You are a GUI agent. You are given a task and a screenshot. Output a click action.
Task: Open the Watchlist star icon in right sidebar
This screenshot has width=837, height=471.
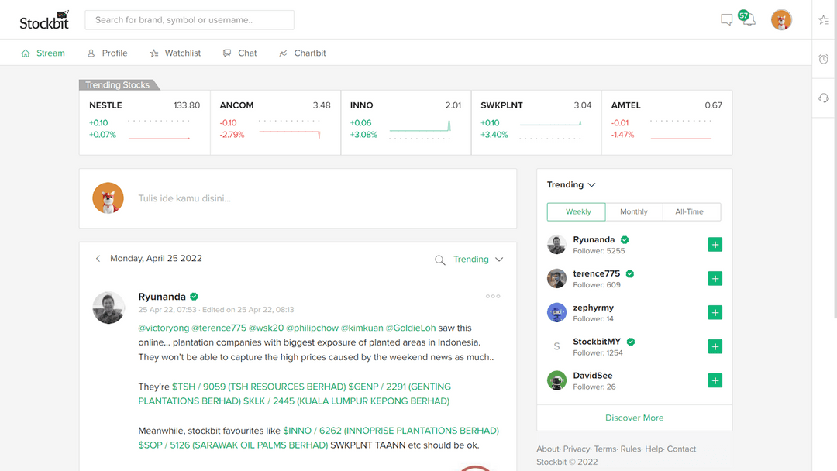[823, 20]
